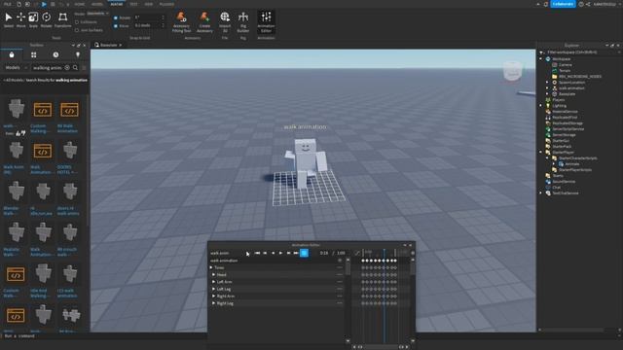Jump to first keyframe in Animation Editor

coord(257,253)
